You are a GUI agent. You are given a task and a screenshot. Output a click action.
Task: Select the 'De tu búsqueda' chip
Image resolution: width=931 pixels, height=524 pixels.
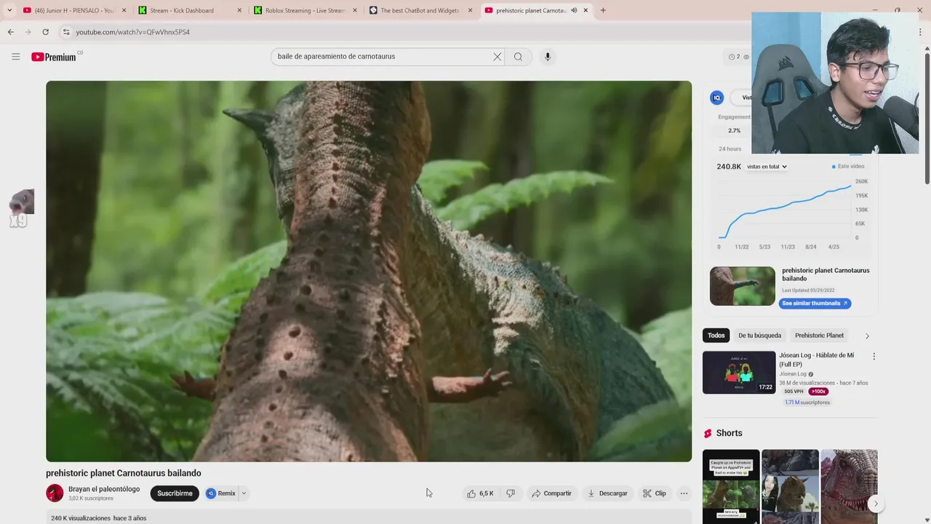tap(759, 336)
